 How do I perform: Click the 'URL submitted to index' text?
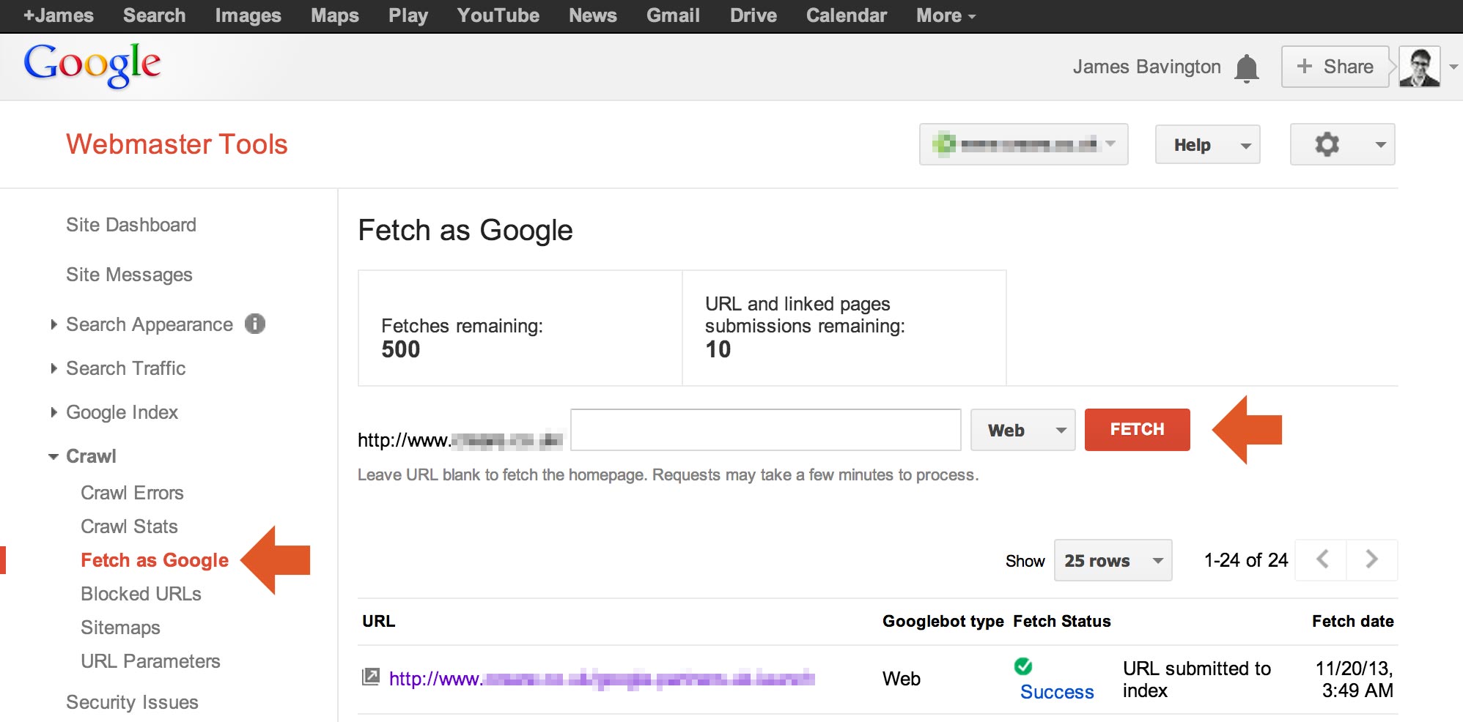tap(1196, 680)
